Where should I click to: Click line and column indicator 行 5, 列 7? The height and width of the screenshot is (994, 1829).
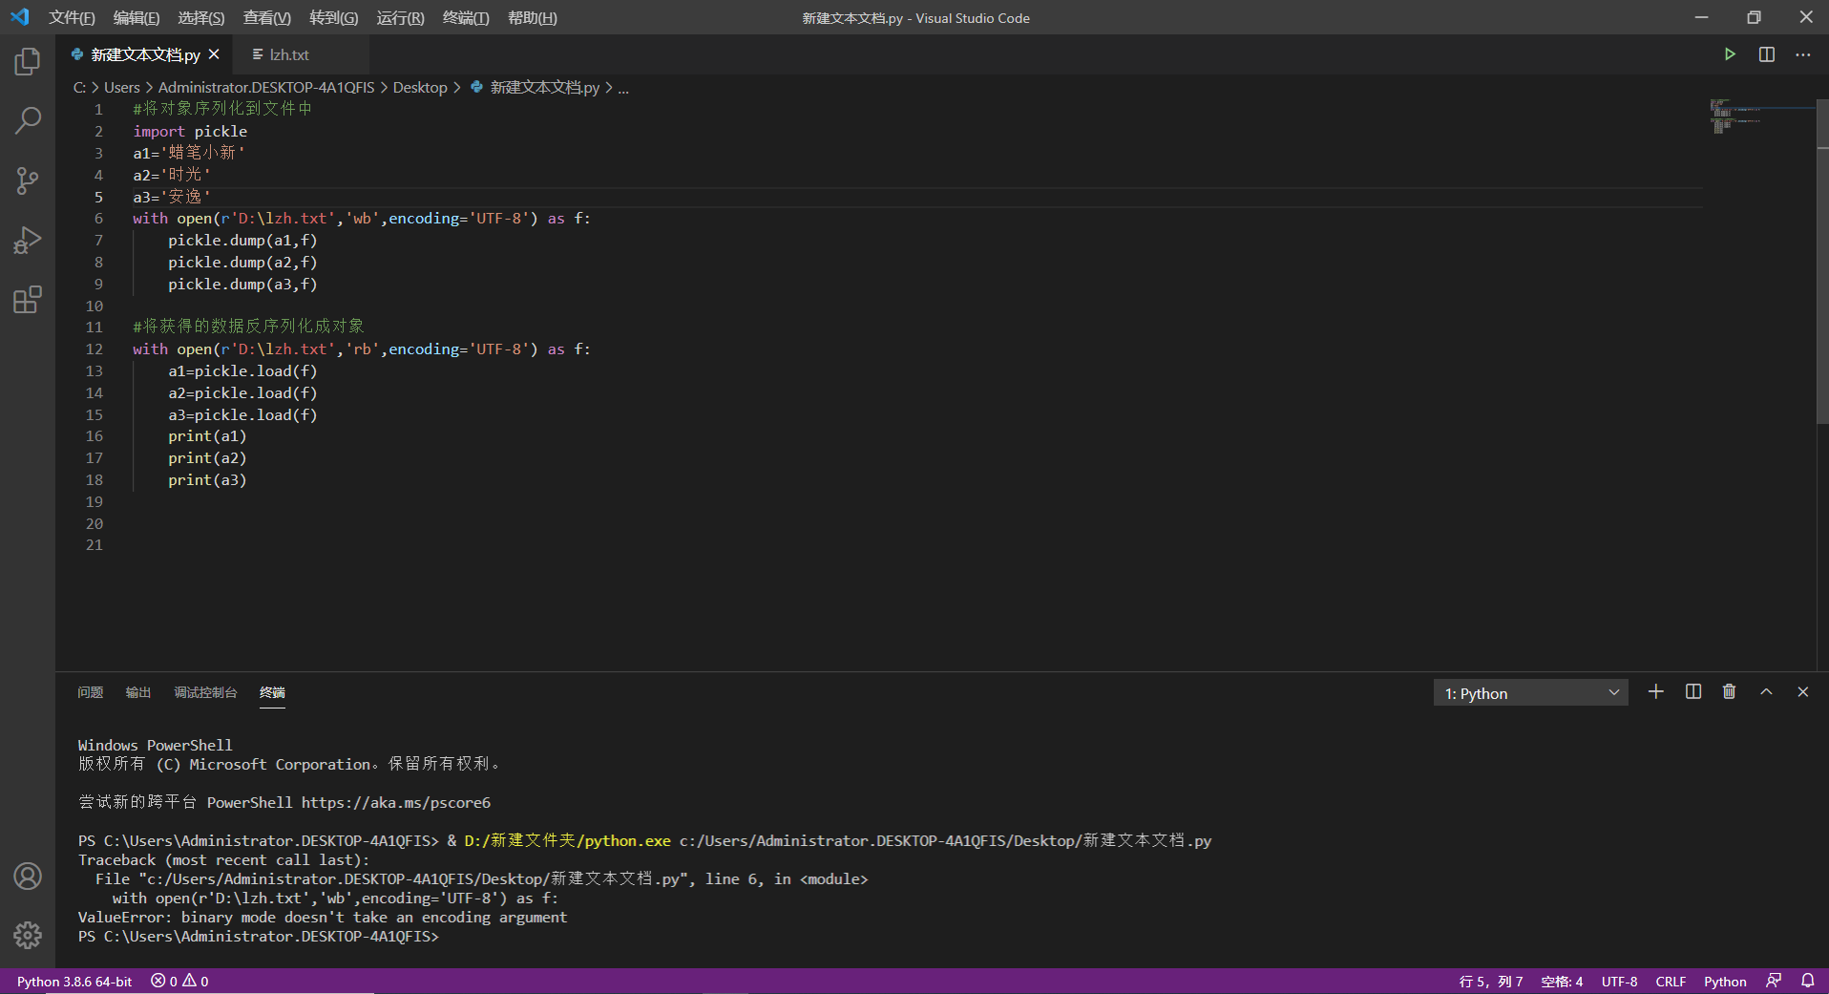click(x=1490, y=981)
